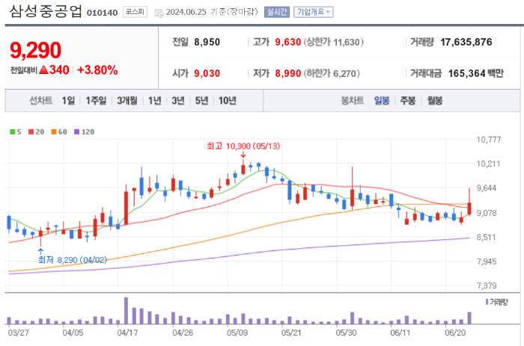Select the 1년 line chart tab

click(x=155, y=100)
